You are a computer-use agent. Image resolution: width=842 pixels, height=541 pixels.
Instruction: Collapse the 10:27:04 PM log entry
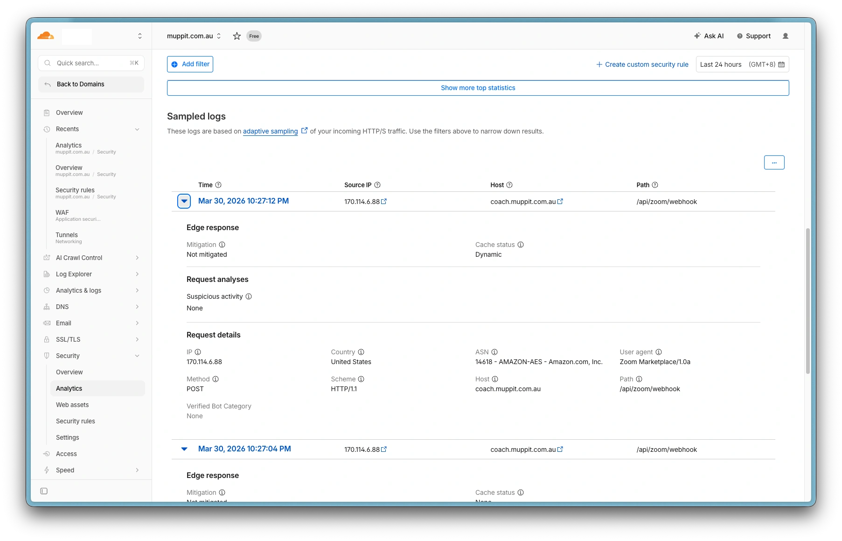pyautogui.click(x=184, y=449)
